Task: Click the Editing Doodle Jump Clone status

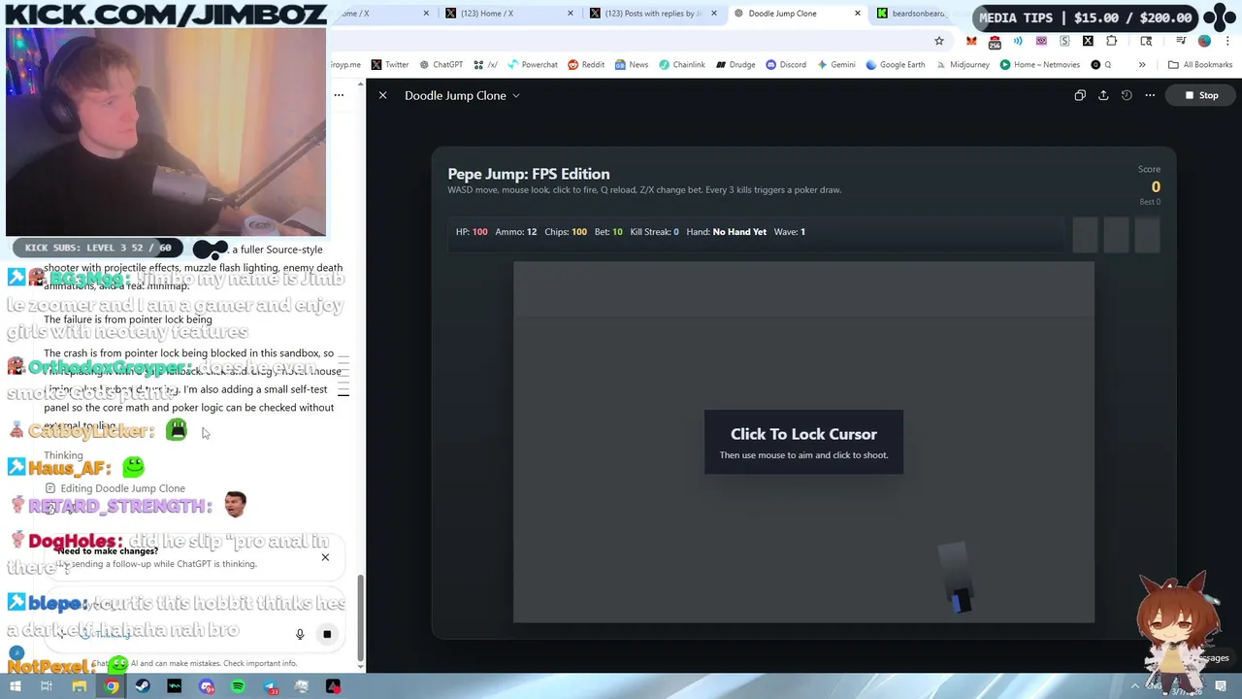Action: click(114, 488)
